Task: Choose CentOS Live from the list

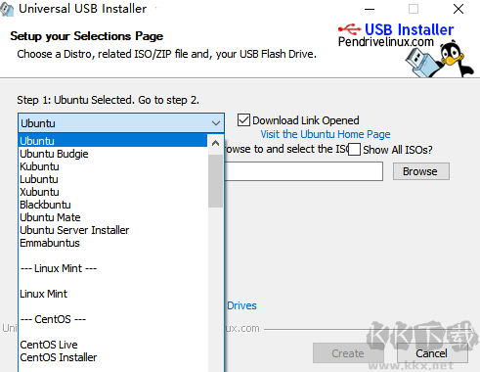Action: [113, 345]
